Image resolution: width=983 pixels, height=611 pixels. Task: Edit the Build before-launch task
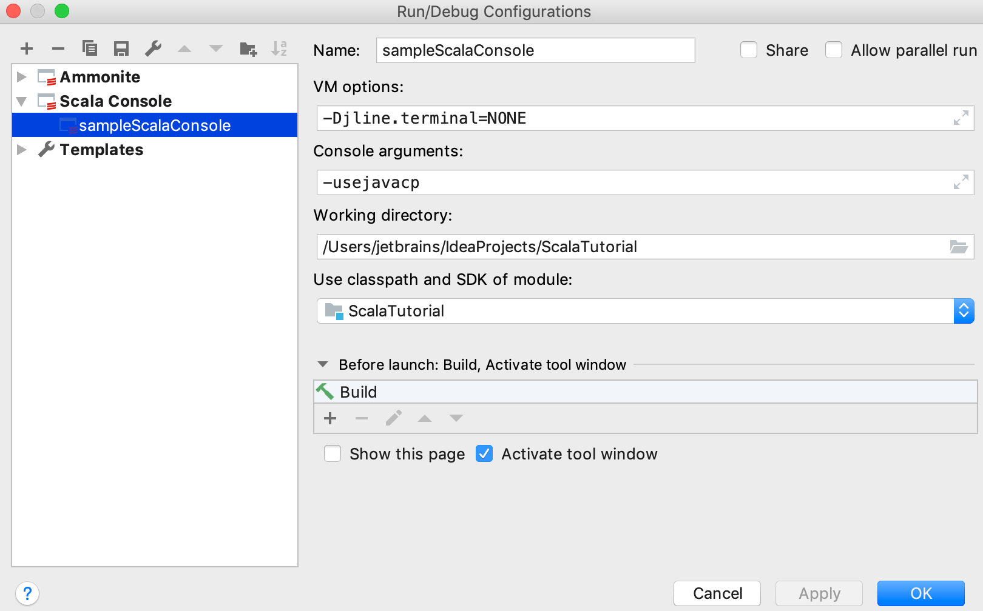393,418
